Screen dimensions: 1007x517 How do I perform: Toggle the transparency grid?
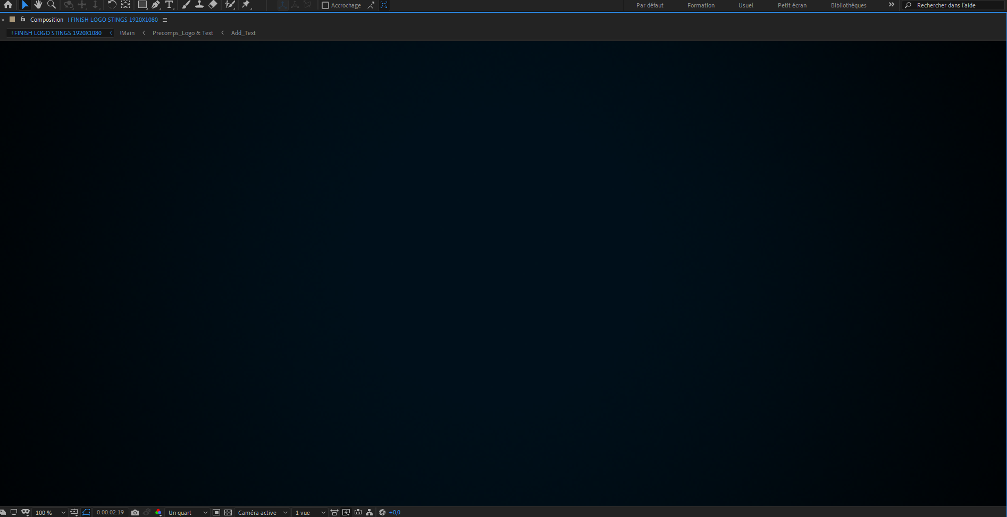[228, 512]
